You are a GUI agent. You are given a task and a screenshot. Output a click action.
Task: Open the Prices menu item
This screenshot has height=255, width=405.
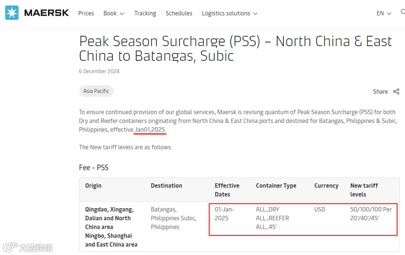point(86,13)
